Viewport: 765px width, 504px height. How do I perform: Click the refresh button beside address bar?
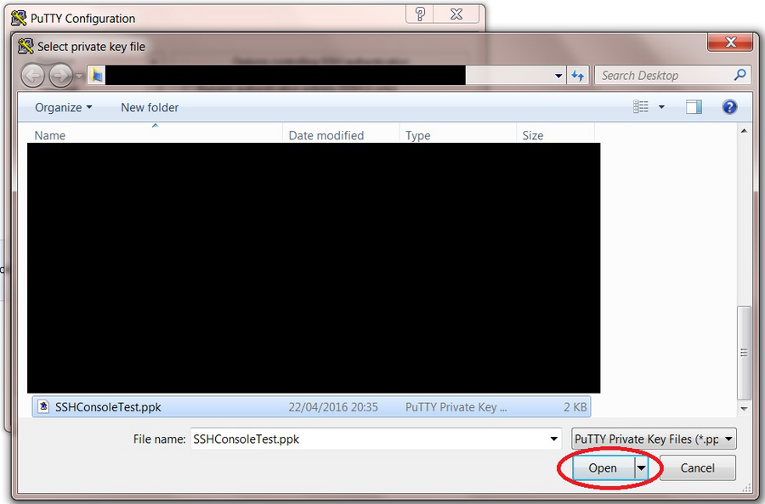click(578, 76)
